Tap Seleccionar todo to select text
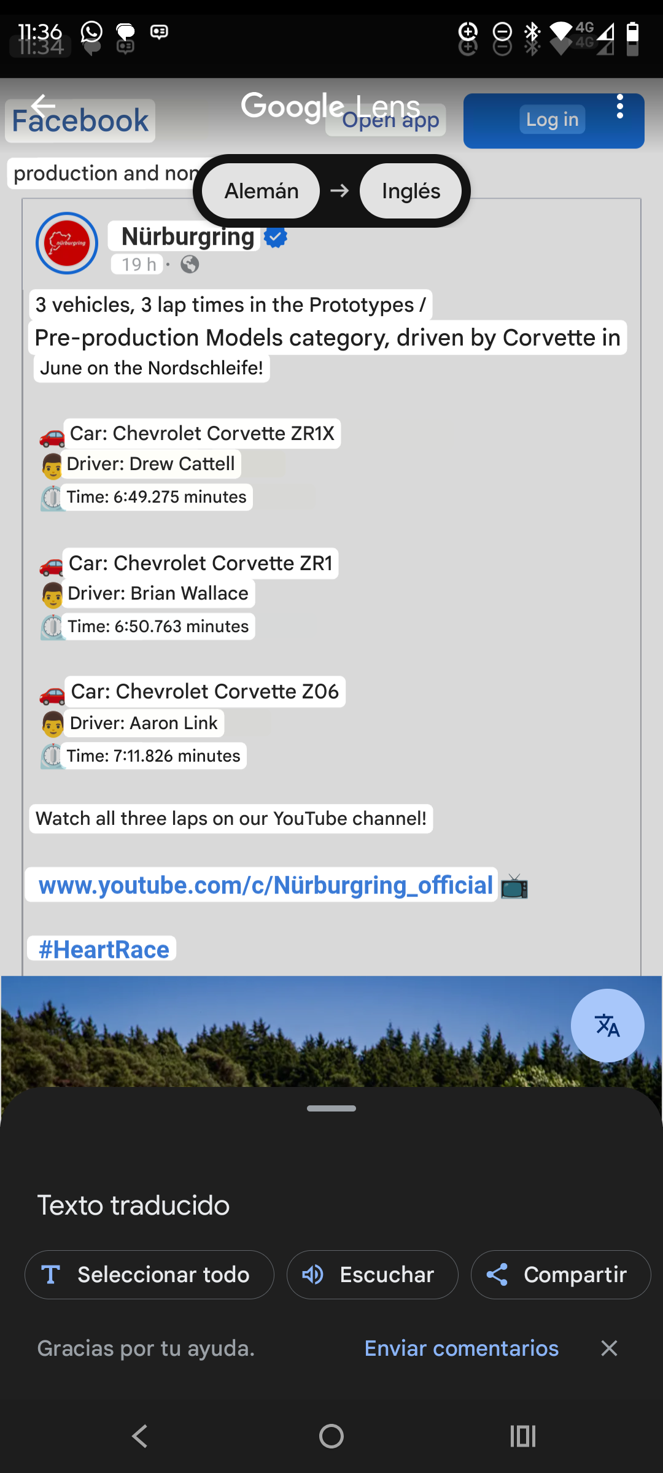The image size is (663, 1473). tap(149, 1275)
